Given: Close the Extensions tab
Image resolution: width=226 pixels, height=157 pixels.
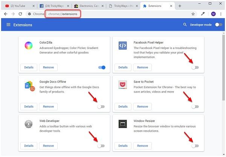Looking at the screenshot, I should click(171, 6).
